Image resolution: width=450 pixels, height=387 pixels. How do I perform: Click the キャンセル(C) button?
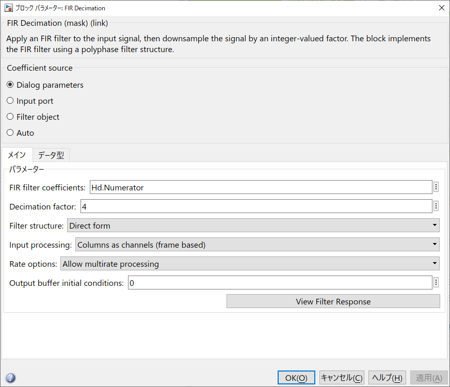pyautogui.click(x=342, y=378)
